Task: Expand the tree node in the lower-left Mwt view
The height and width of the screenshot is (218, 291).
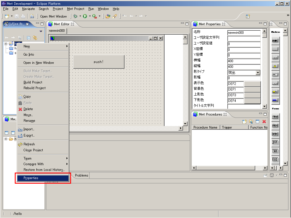Action: tap(6, 139)
